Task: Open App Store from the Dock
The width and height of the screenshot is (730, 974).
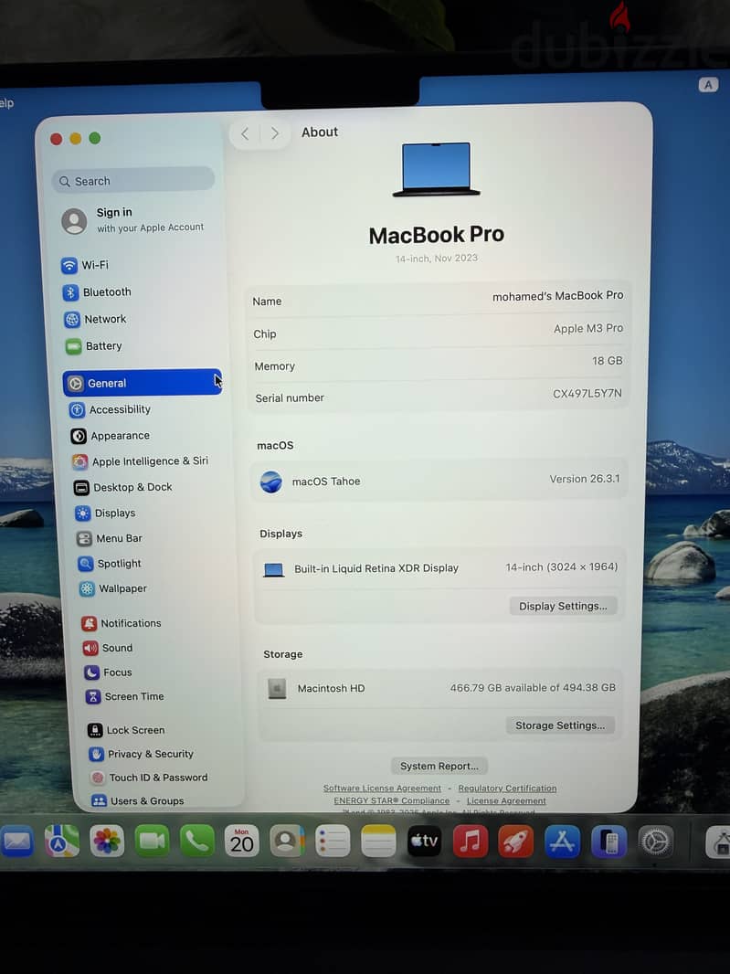Action: pyautogui.click(x=562, y=842)
